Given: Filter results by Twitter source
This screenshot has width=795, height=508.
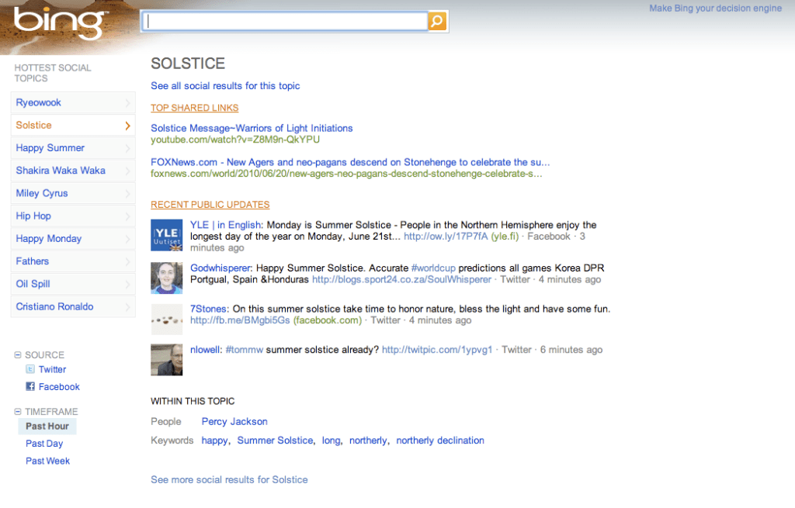Looking at the screenshot, I should pyautogui.click(x=51, y=370).
